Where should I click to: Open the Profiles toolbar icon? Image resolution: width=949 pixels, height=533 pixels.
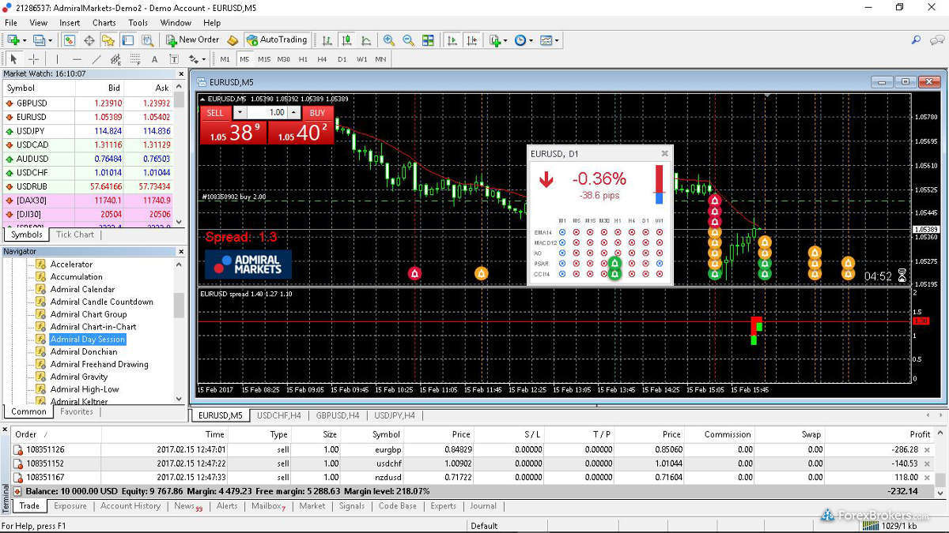39,39
